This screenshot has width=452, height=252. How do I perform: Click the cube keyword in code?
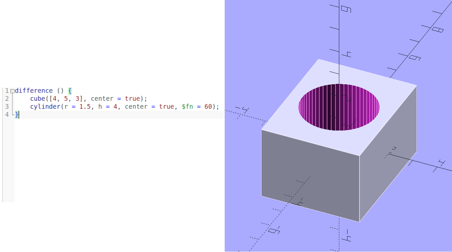click(38, 99)
